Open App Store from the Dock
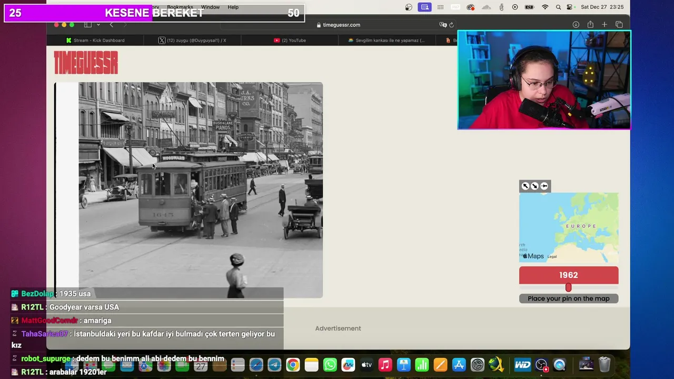The height and width of the screenshot is (379, 674). point(459,364)
